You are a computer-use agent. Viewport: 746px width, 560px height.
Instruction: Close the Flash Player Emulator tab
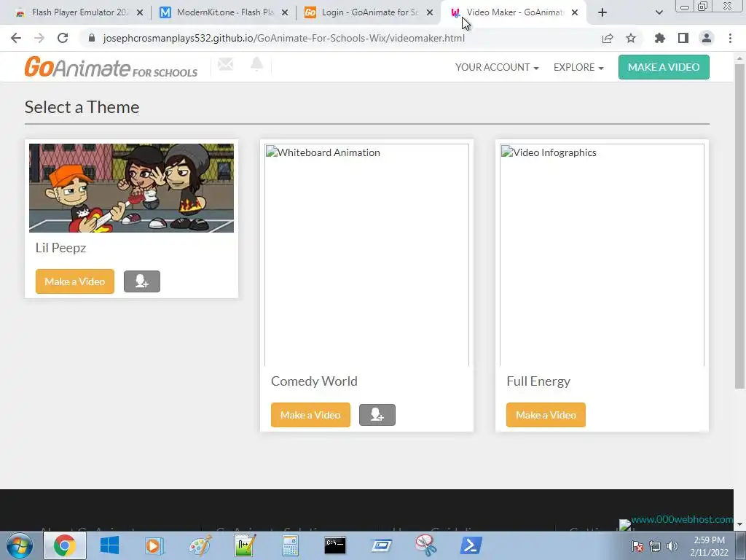click(x=140, y=13)
